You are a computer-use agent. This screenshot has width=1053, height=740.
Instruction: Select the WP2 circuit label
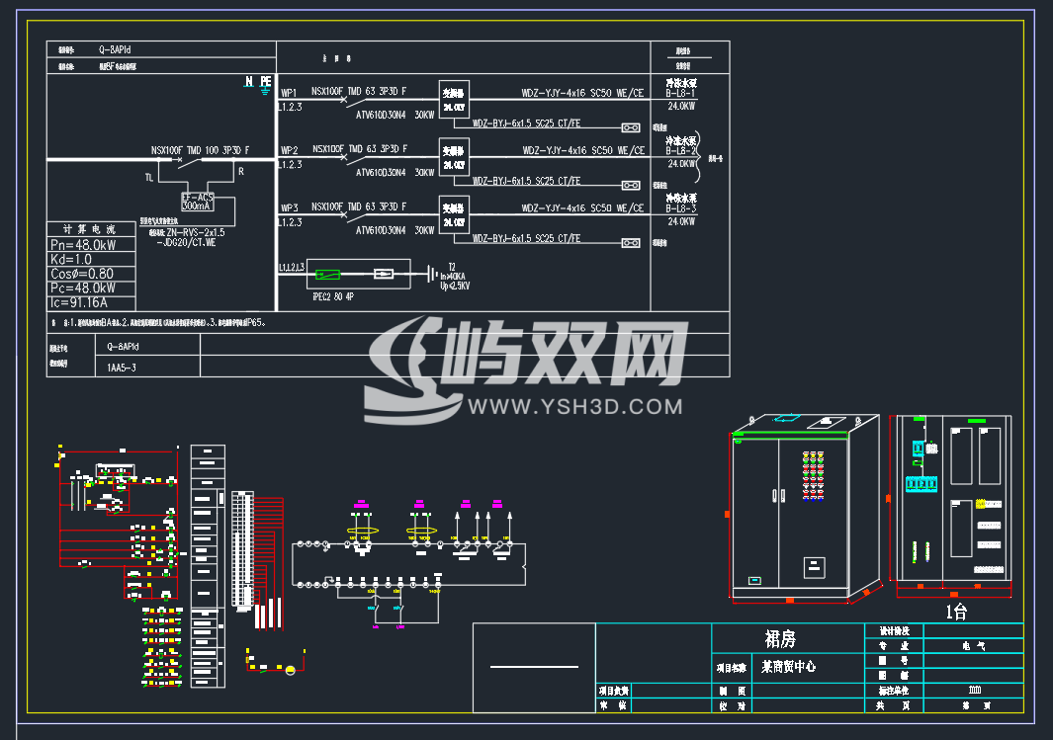tap(289, 151)
